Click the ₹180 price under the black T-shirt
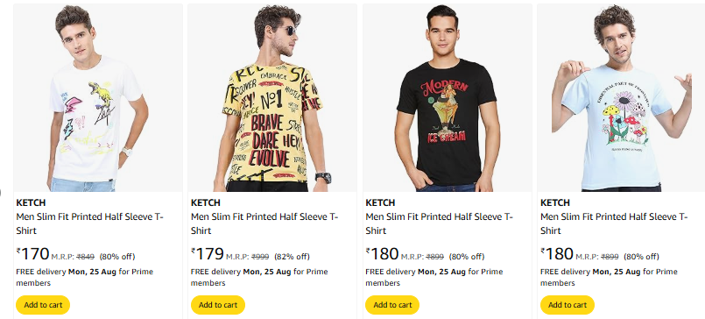 point(382,254)
